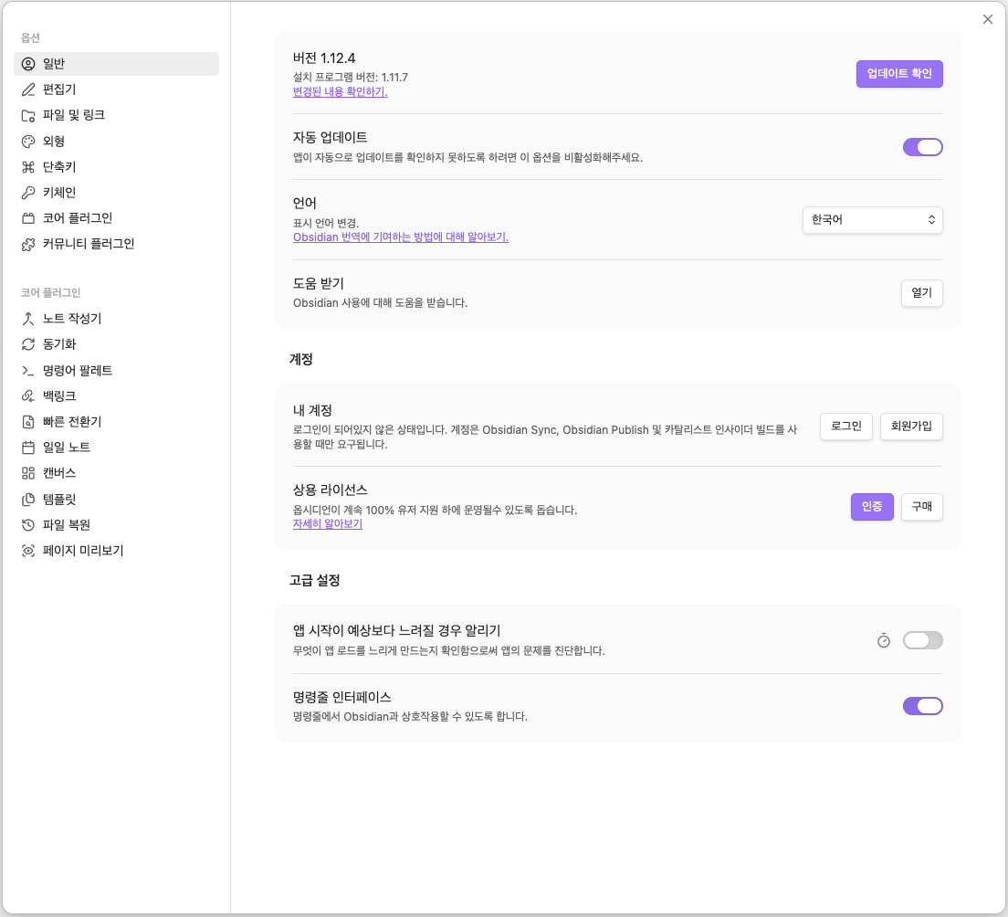The height and width of the screenshot is (917, 1008).
Task: Click the 버전 1.12.4 heading text
Action: [324, 58]
